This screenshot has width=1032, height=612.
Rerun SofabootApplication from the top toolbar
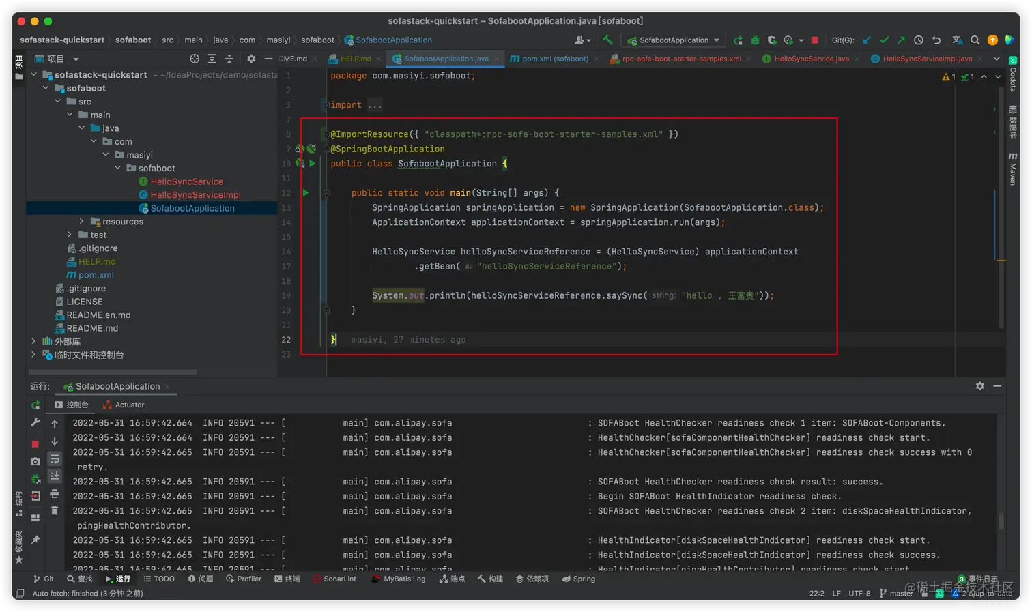click(738, 40)
